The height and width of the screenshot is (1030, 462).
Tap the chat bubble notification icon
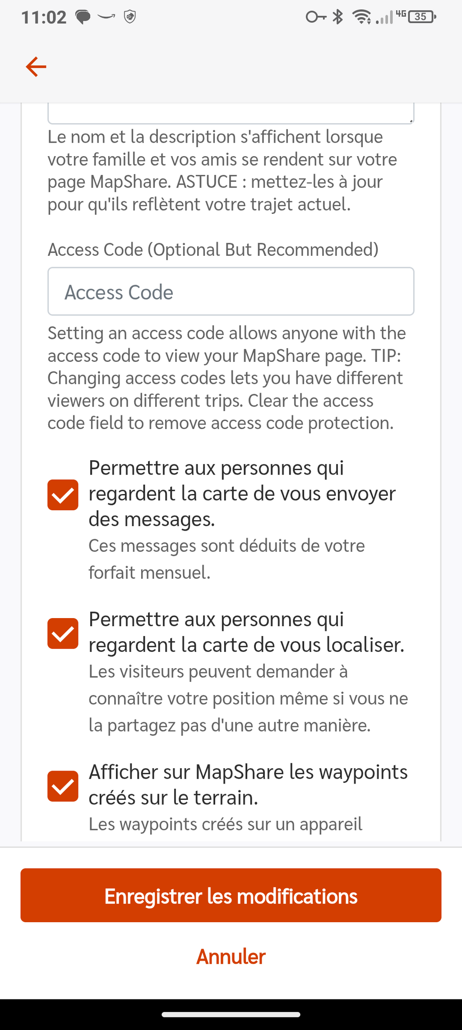[83, 17]
